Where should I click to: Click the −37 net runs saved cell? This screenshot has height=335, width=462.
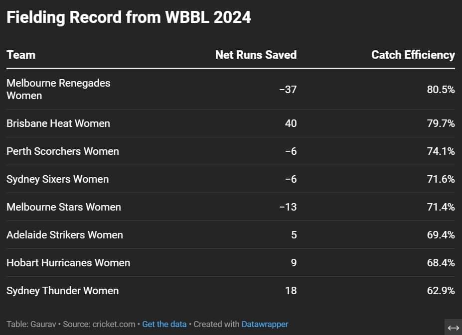click(x=288, y=90)
